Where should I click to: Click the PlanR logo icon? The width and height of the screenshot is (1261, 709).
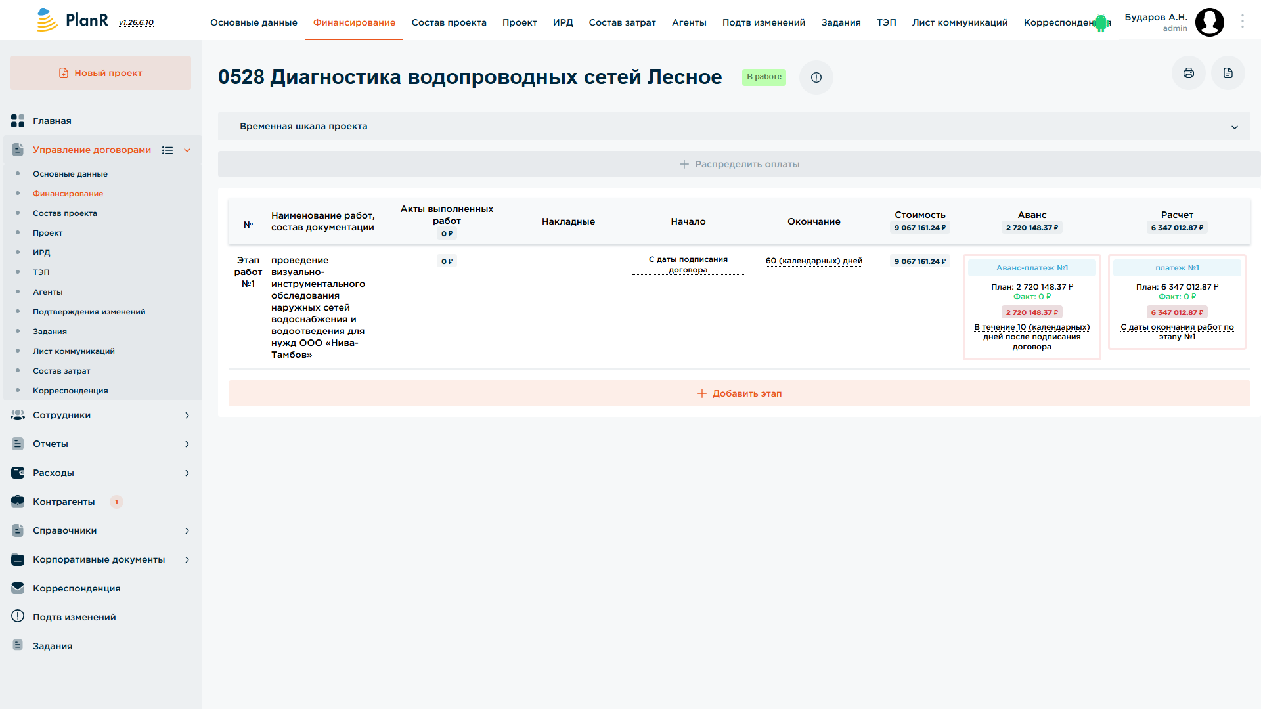coord(47,20)
